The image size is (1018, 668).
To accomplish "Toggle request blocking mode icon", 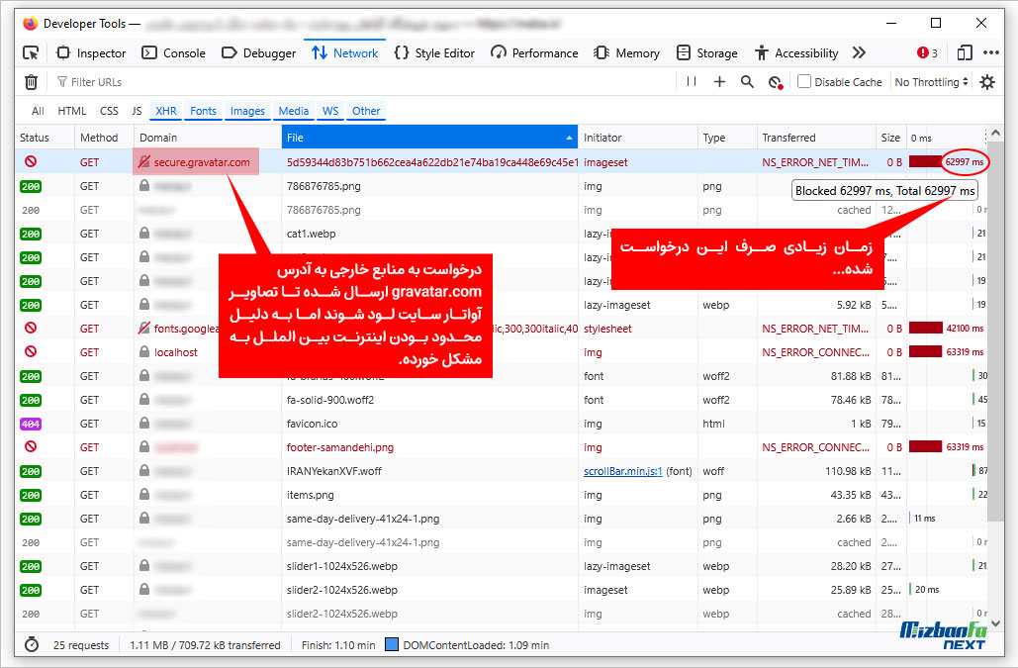I will point(774,82).
